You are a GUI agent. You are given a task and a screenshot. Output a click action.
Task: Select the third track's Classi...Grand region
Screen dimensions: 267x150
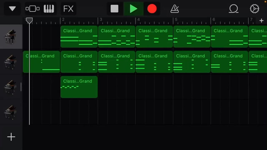pyautogui.click(x=79, y=87)
